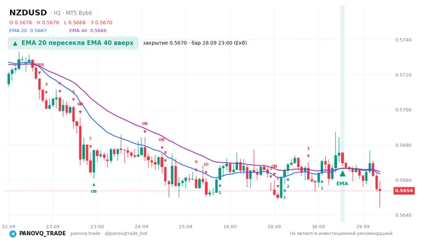The image size is (429, 241).
Task: Click the low value 'L 0.5668'
Action: pos(74,23)
